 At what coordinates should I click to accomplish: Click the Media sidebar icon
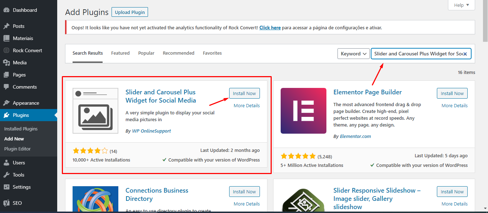6,63
